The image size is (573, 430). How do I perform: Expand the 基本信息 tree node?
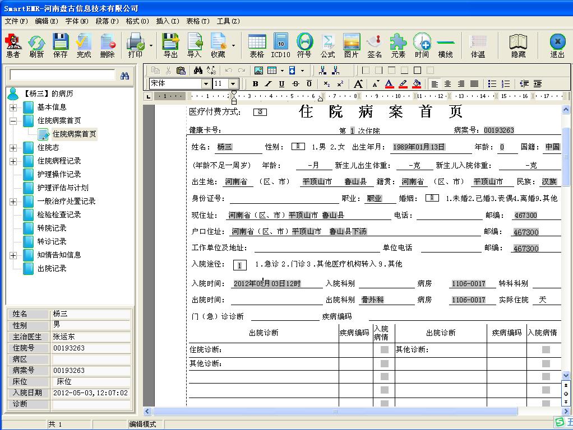click(13, 107)
